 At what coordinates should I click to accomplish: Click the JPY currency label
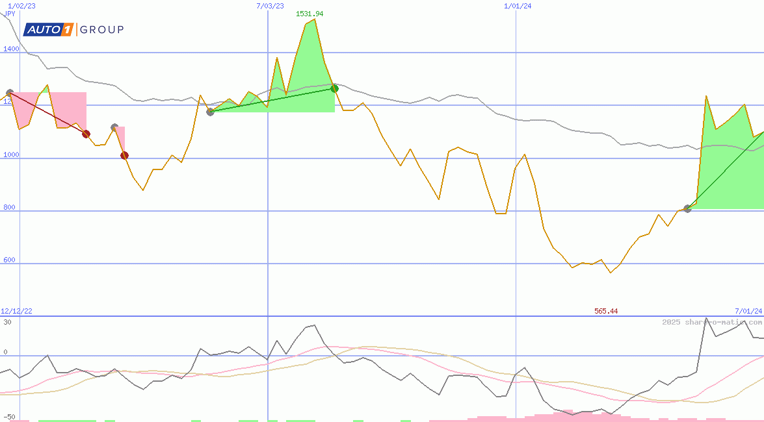10,13
